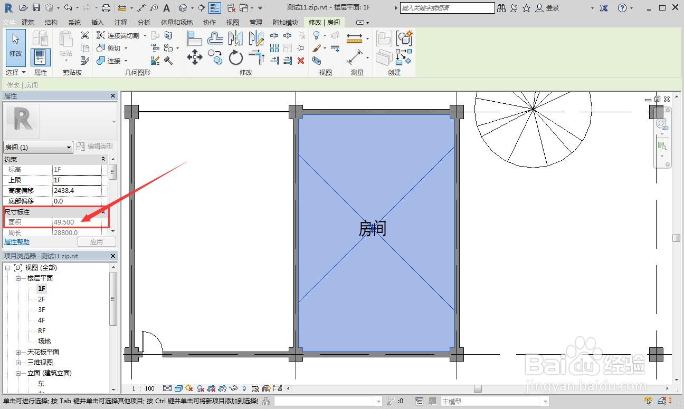This screenshot has height=409, width=684.
Task: Click the Paint brush icon
Action: tap(317, 48)
